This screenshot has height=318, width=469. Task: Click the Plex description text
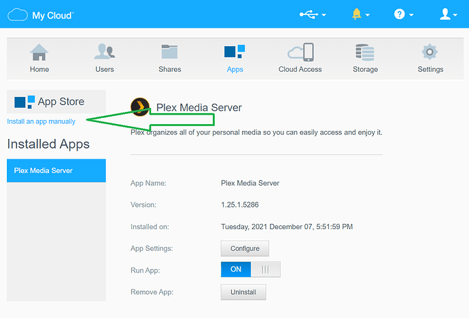(x=256, y=132)
